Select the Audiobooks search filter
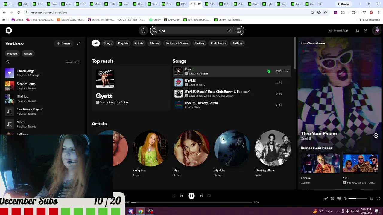The width and height of the screenshot is (383, 215). tap(218, 43)
